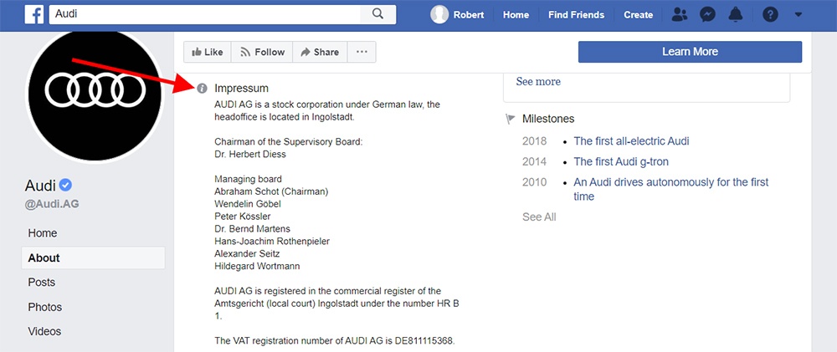The height and width of the screenshot is (352, 837).
Task: Click the Milestones heading
Action: coord(548,119)
